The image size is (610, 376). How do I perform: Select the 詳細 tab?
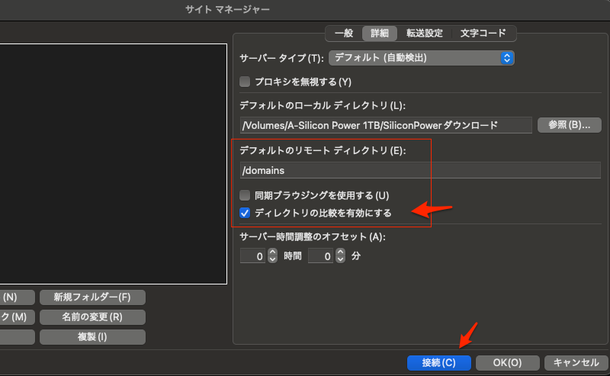coord(379,34)
